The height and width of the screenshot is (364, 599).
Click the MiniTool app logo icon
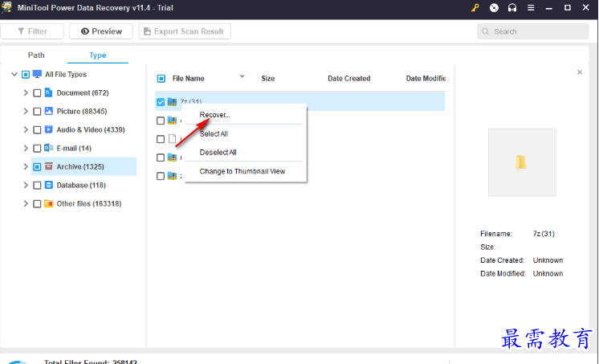6,7
